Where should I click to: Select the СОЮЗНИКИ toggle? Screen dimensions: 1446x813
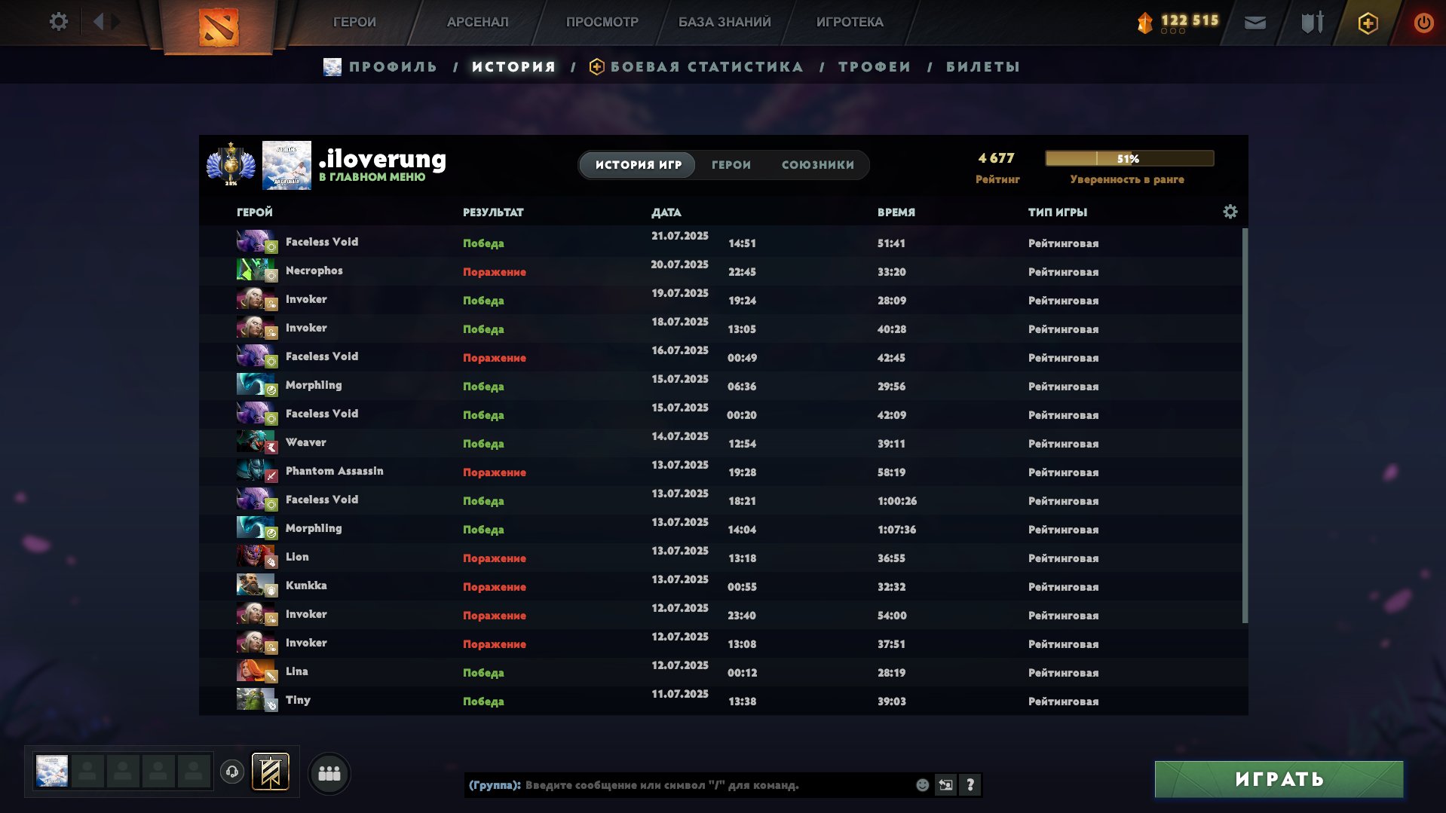(x=818, y=164)
